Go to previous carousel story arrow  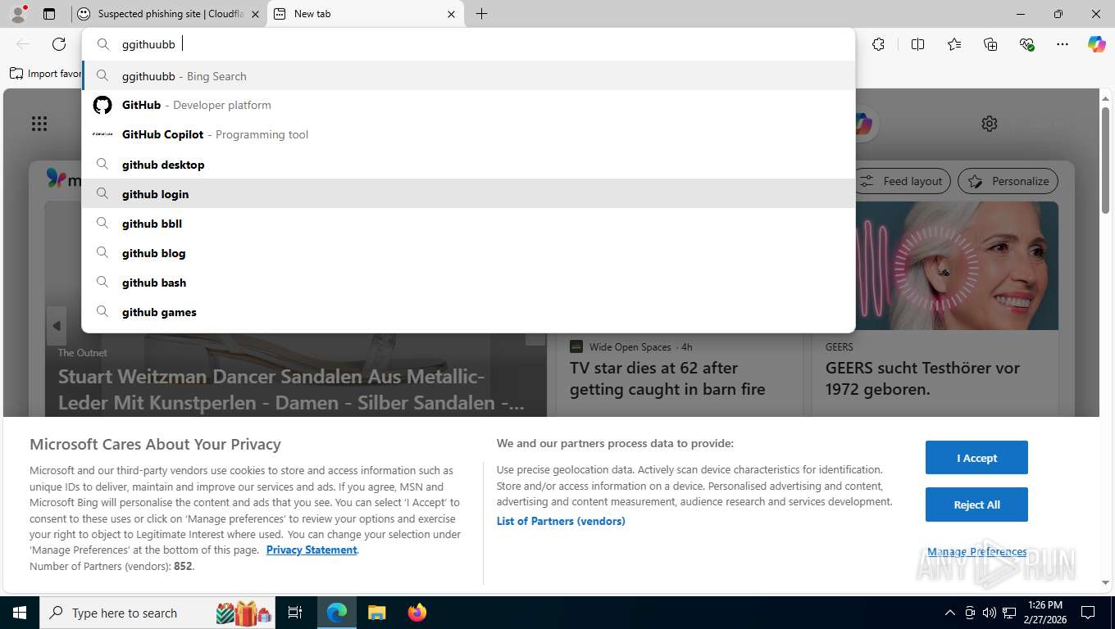click(x=57, y=326)
